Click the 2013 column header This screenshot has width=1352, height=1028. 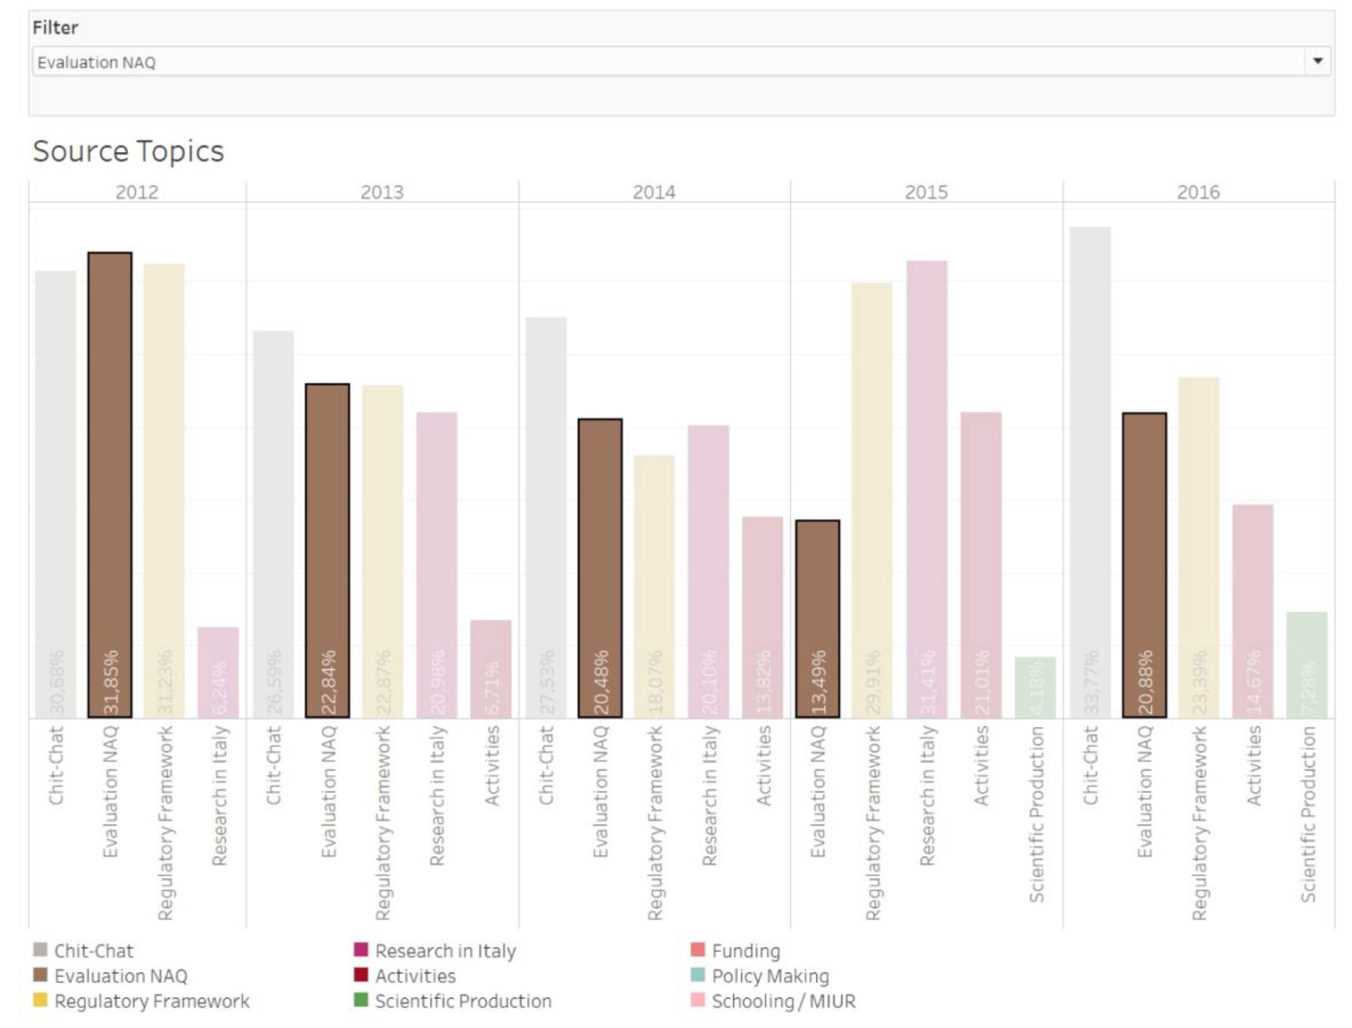click(x=382, y=192)
